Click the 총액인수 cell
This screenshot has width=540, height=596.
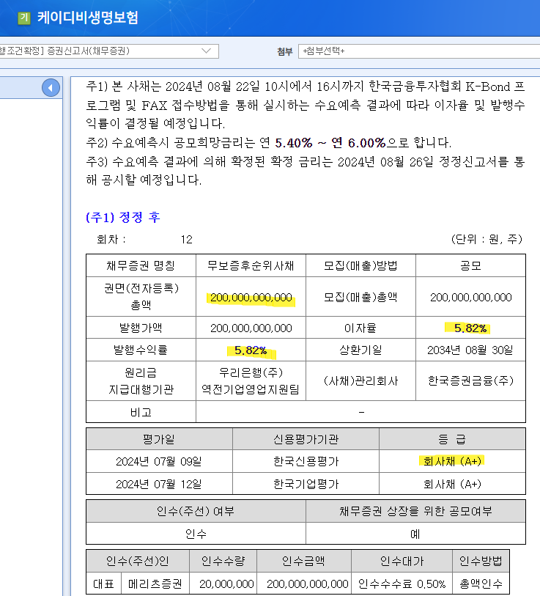[481, 584]
